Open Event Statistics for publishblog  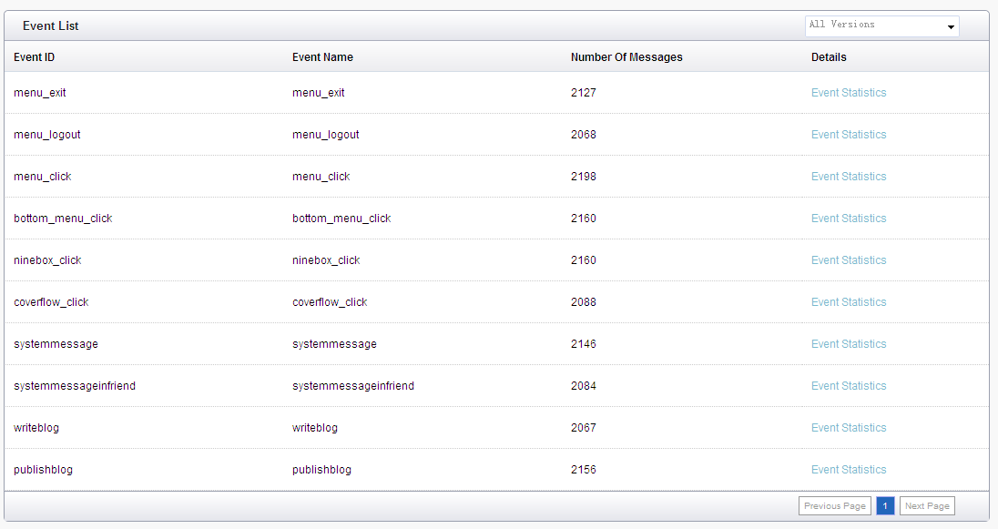[849, 470]
